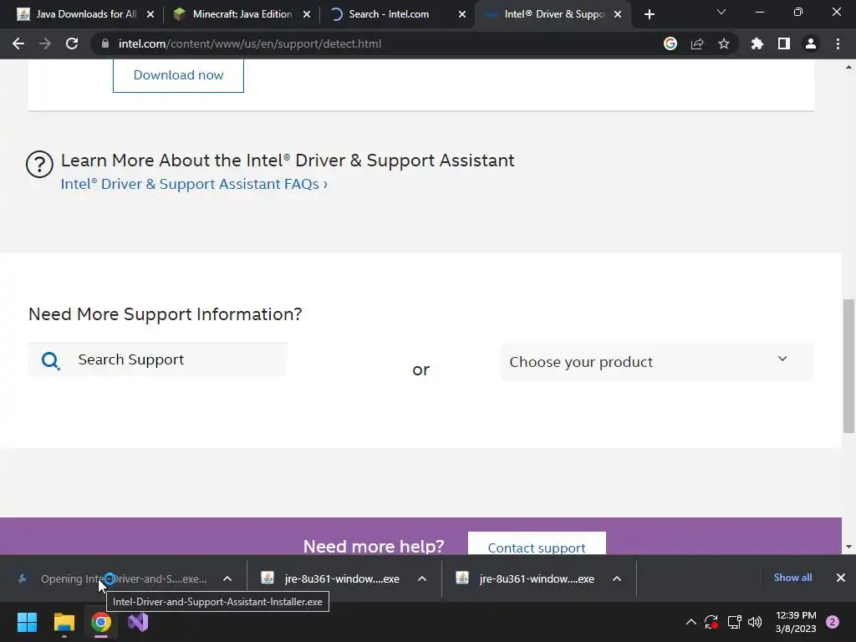
Task: Open the Chrome three-dot menu
Action: pyautogui.click(x=838, y=43)
